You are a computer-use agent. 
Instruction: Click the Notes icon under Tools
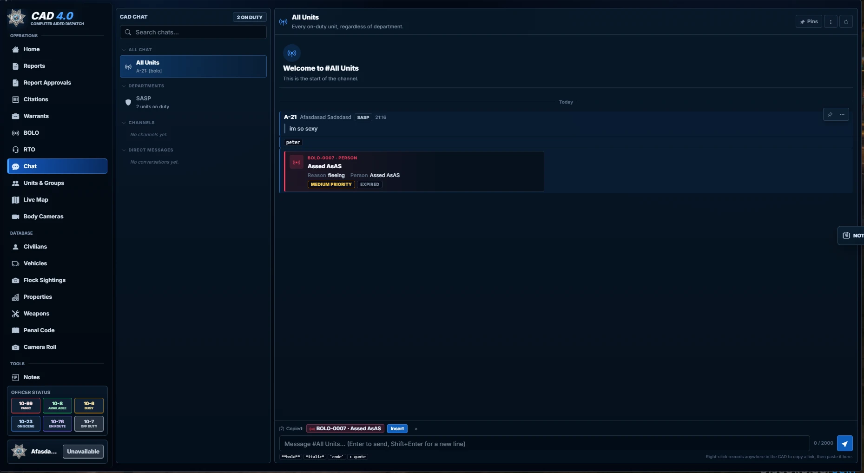pyautogui.click(x=15, y=377)
